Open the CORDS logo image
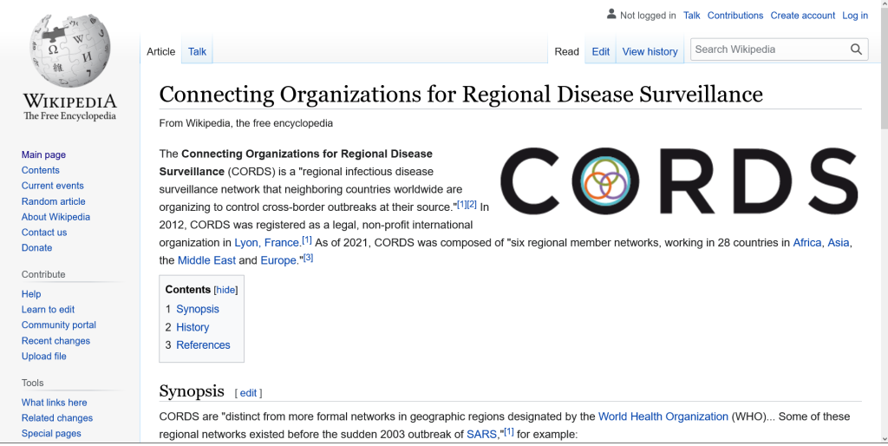This screenshot has height=446, width=888. coord(678,181)
